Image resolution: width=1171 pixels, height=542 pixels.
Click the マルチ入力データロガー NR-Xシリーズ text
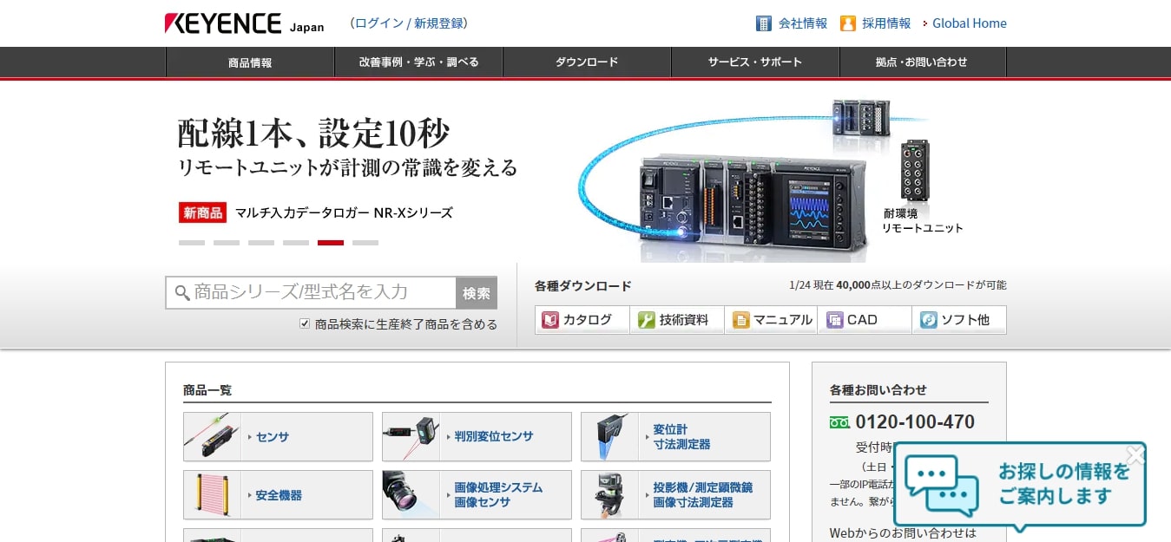click(344, 212)
